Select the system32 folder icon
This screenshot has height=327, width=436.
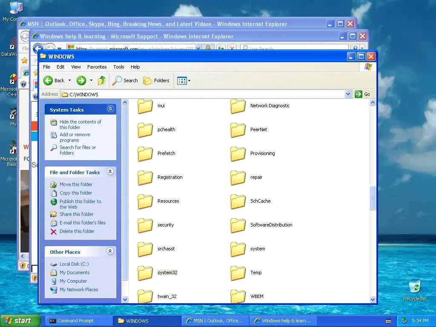tap(145, 273)
